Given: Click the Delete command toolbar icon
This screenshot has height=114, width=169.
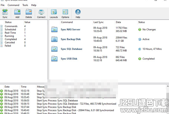Looking at the screenshot, I should coord(29,12).
